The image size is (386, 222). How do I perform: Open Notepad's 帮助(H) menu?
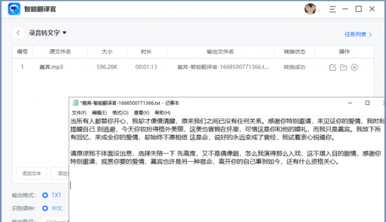tap(163, 113)
